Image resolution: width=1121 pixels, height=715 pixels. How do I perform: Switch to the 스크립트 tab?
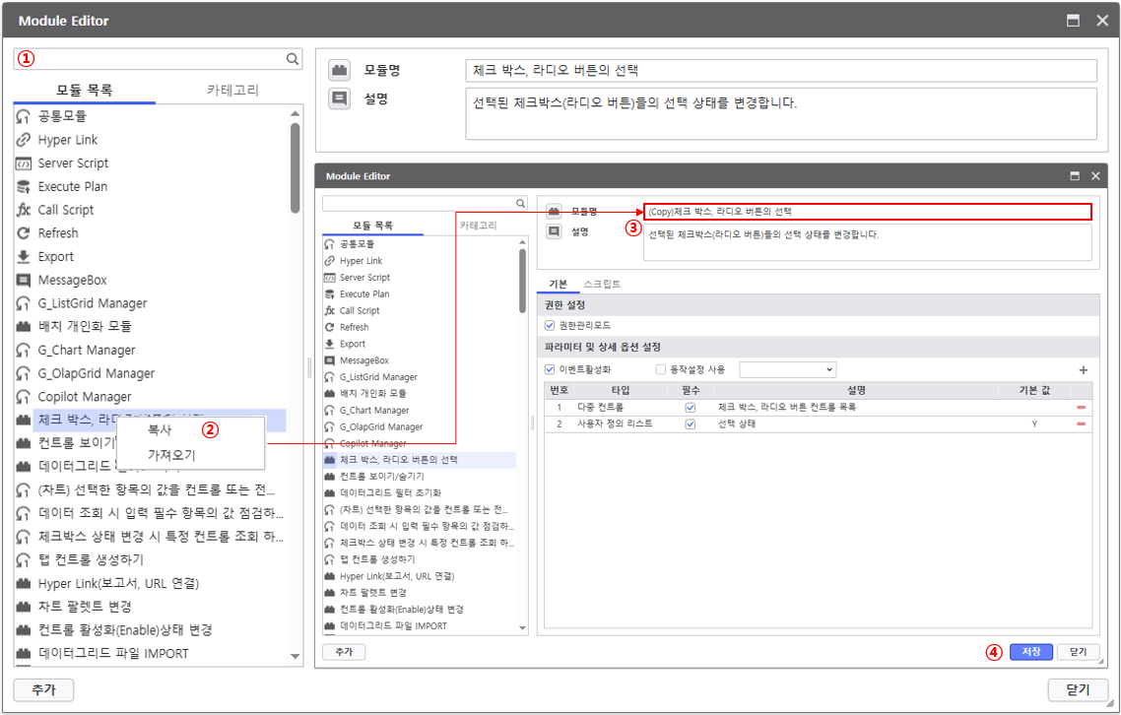602,284
